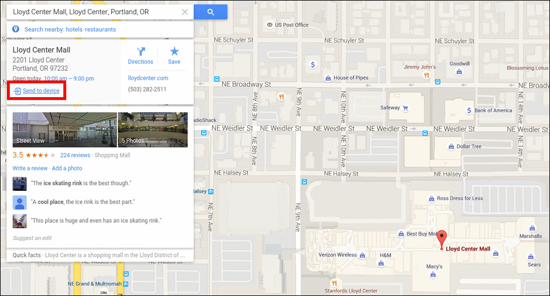The width and height of the screenshot is (550, 296).
Task: Clear the search box with X
Action: (x=184, y=12)
